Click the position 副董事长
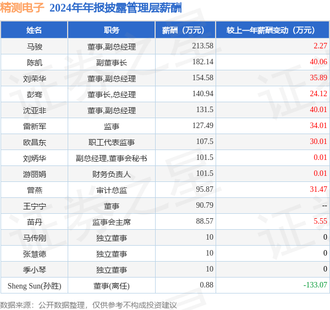This screenshot has width=330, height=310. point(111,63)
